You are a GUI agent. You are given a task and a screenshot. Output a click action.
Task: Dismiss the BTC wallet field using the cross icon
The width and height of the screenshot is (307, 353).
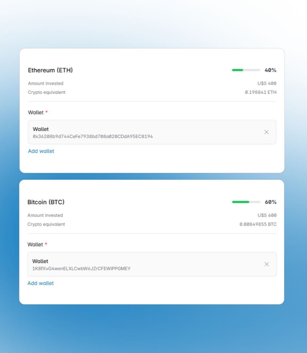click(267, 264)
